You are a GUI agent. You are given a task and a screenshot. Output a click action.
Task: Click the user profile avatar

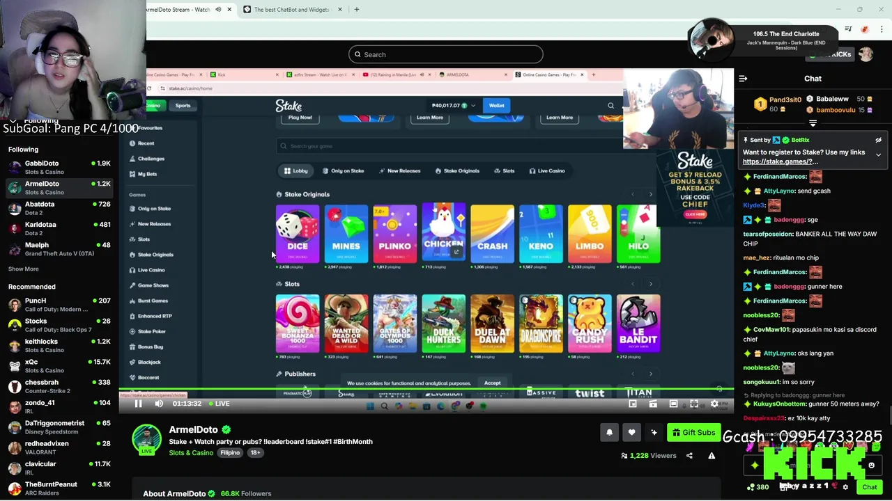(866, 54)
